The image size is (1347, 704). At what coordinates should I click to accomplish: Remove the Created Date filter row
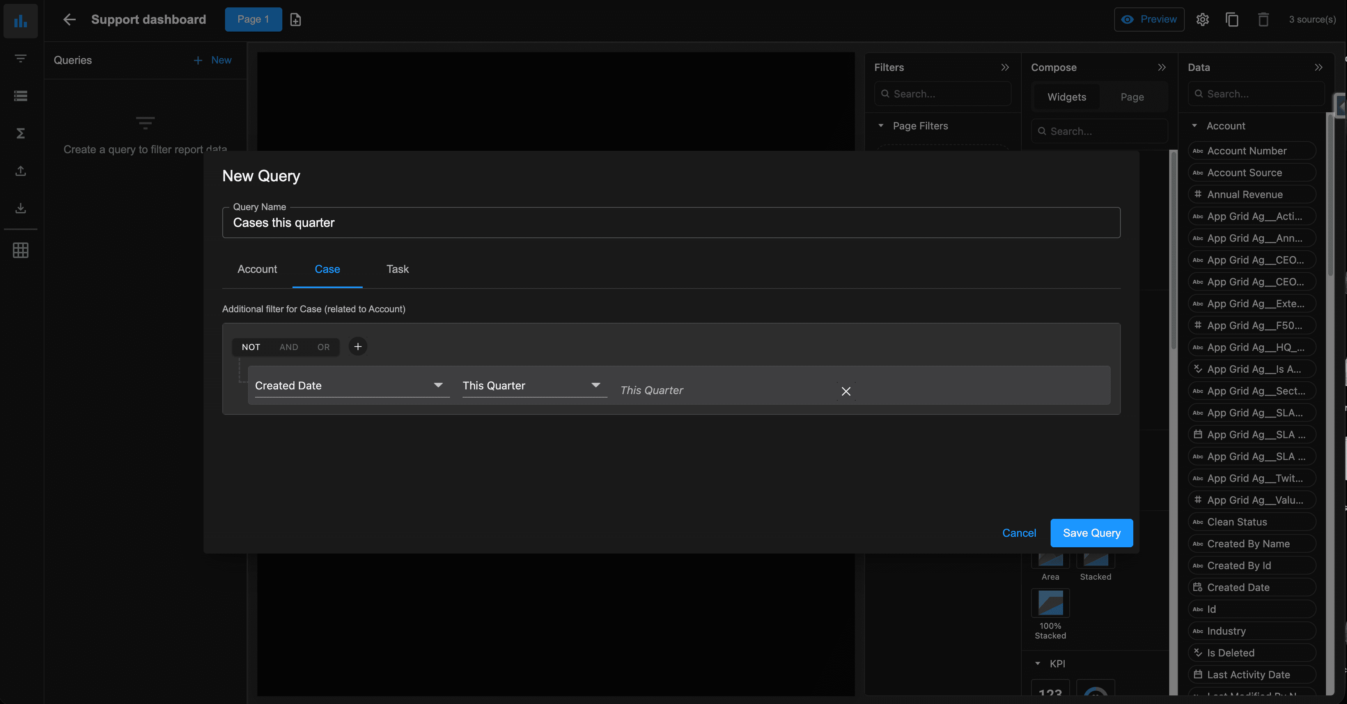point(845,391)
